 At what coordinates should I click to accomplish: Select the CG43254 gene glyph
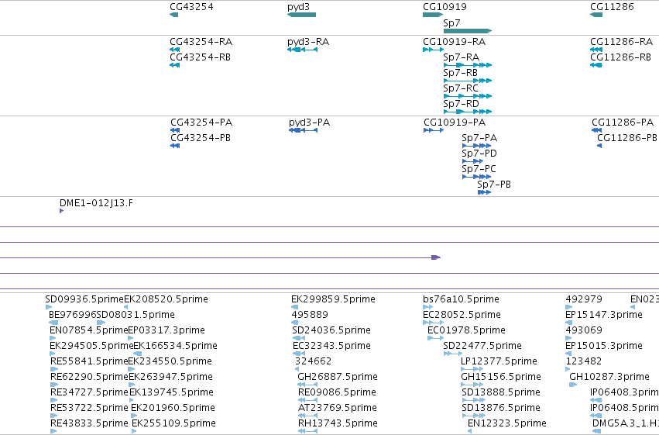tap(173, 15)
